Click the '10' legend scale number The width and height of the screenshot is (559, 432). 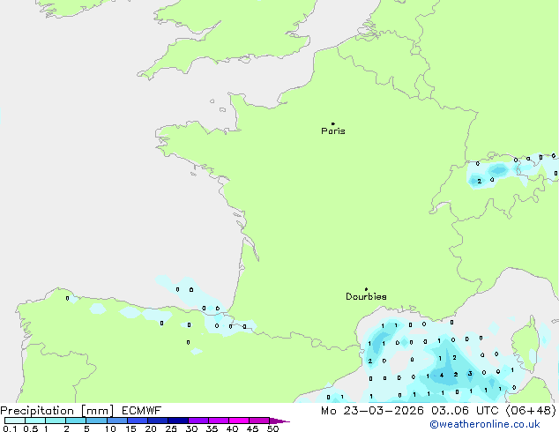pyautogui.click(x=110, y=428)
